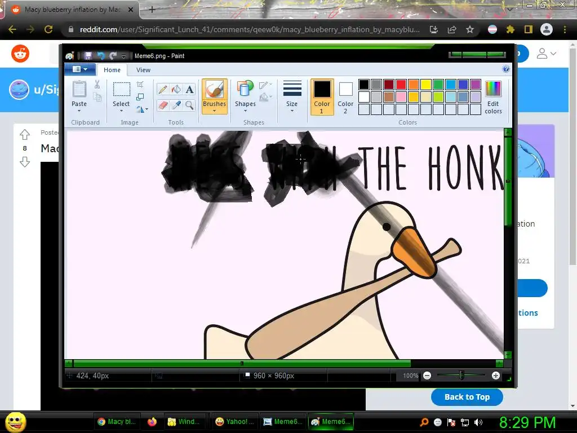This screenshot has width=577, height=433.
Task: Select the Fill with color bucket tool
Action: pos(176,90)
